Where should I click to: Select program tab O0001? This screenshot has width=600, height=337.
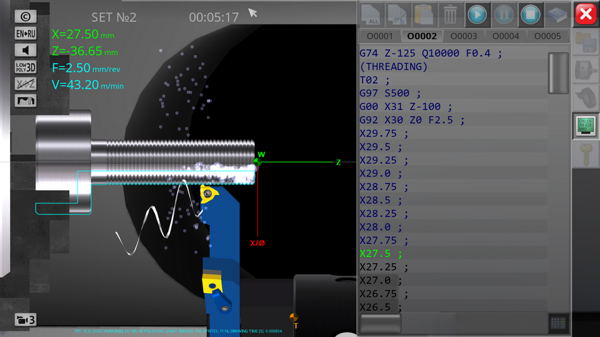click(x=379, y=36)
